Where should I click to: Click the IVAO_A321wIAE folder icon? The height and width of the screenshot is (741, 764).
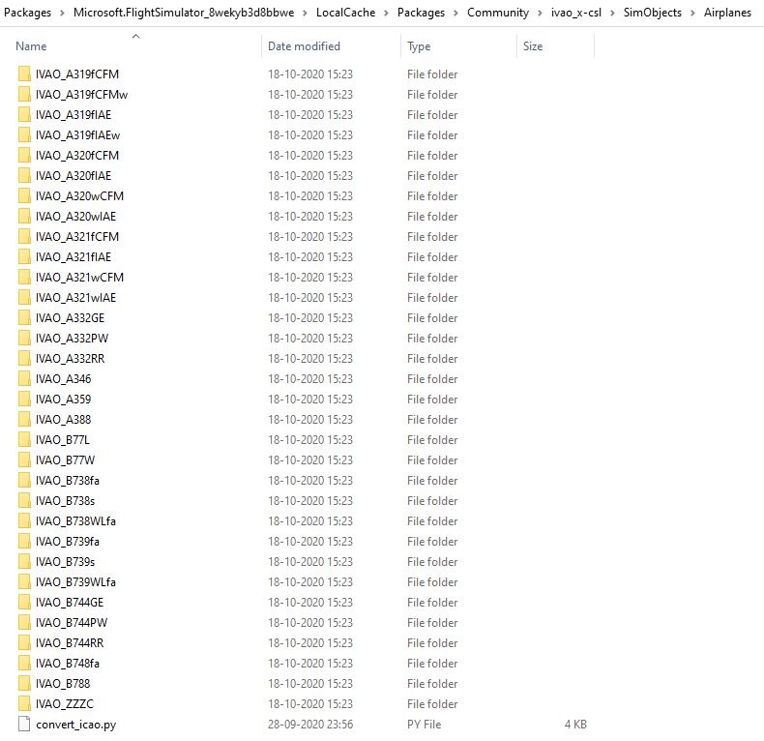click(24, 297)
